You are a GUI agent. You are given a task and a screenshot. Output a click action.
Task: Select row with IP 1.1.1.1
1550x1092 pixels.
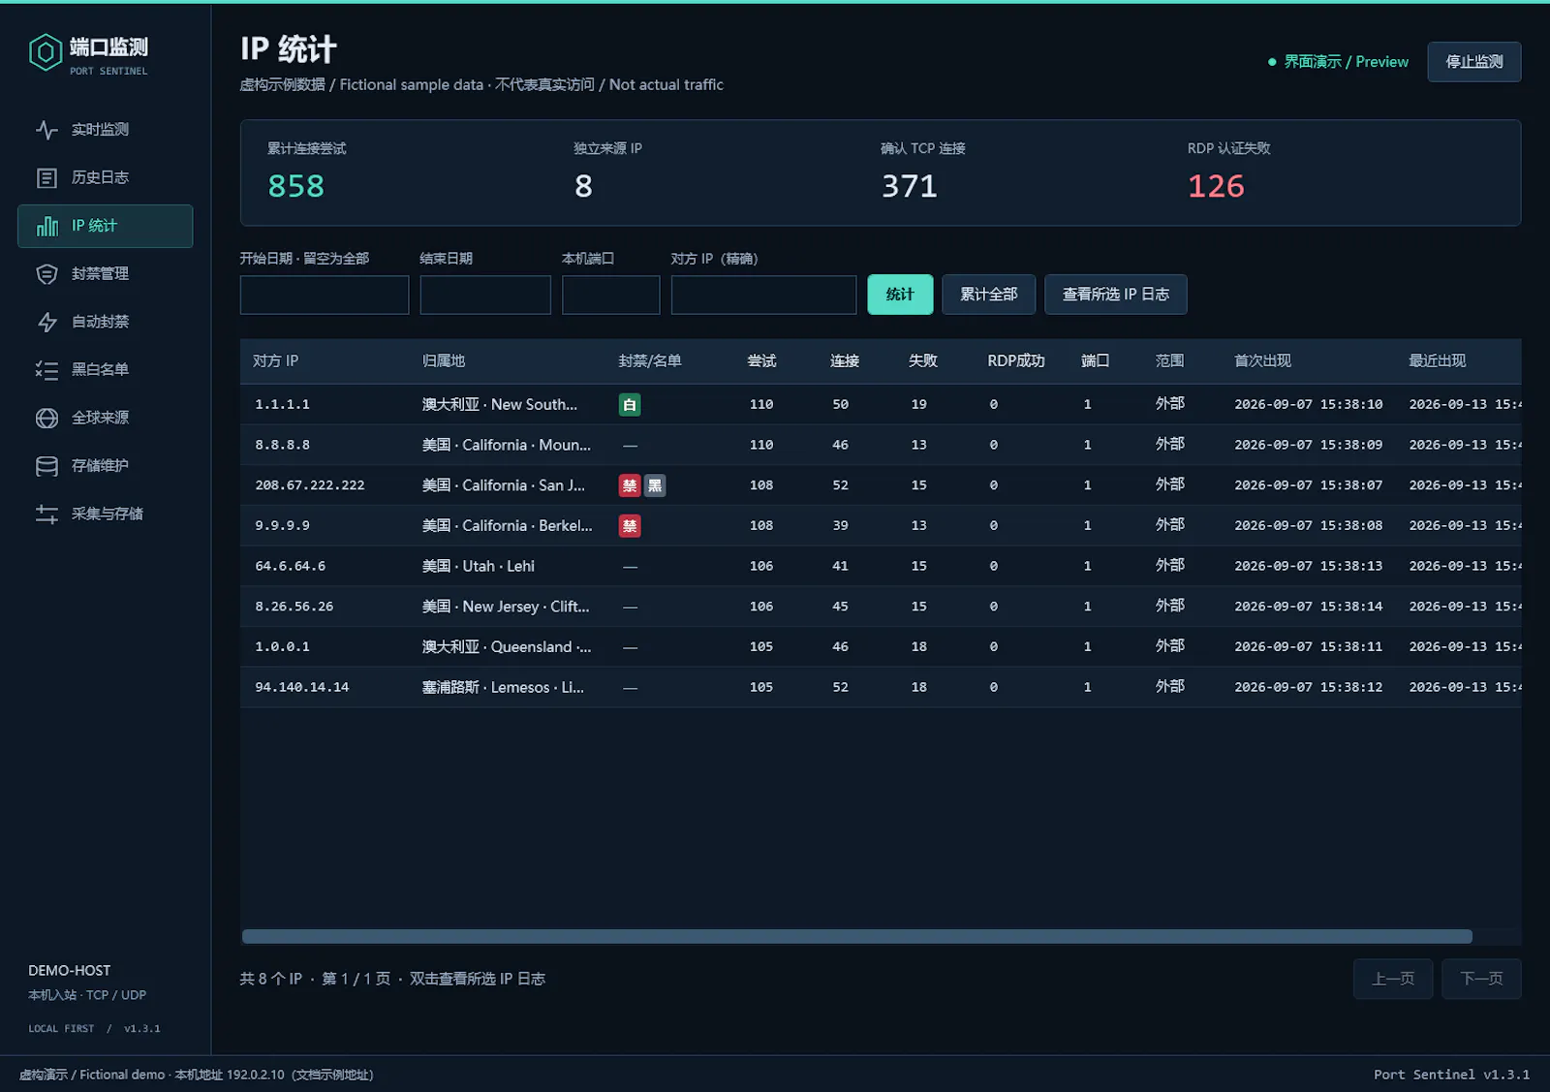[x=881, y=405]
